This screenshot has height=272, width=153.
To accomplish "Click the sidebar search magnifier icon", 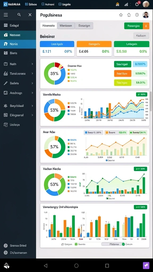I will [x=19, y=15].
